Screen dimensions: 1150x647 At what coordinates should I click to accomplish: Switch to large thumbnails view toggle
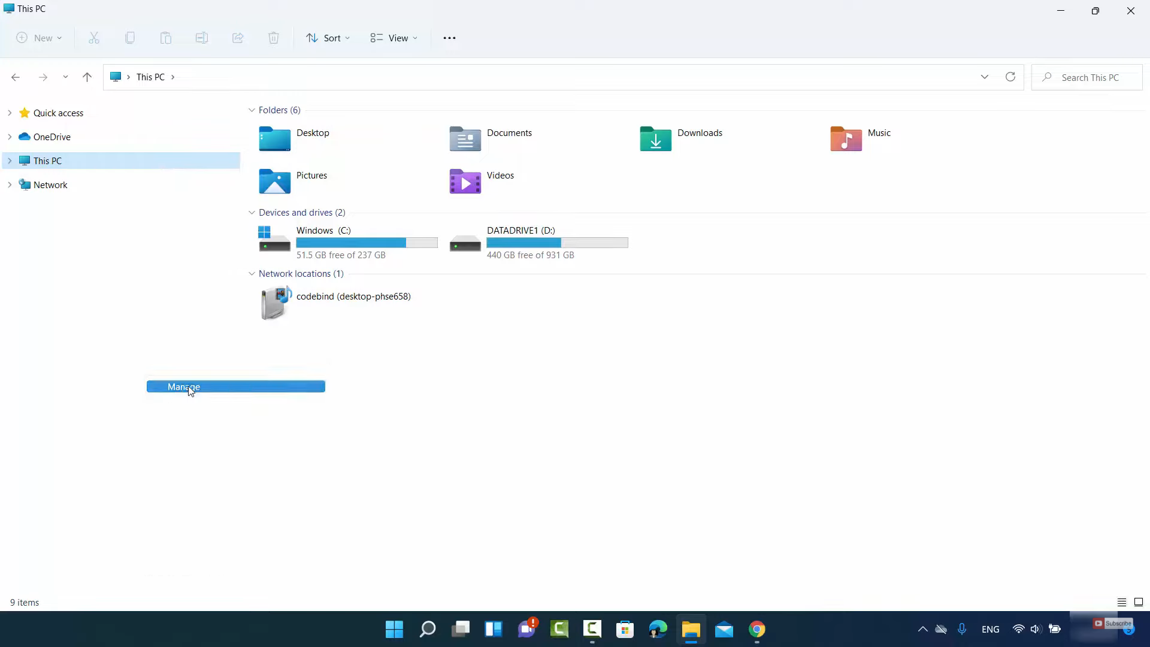coord(1139,602)
